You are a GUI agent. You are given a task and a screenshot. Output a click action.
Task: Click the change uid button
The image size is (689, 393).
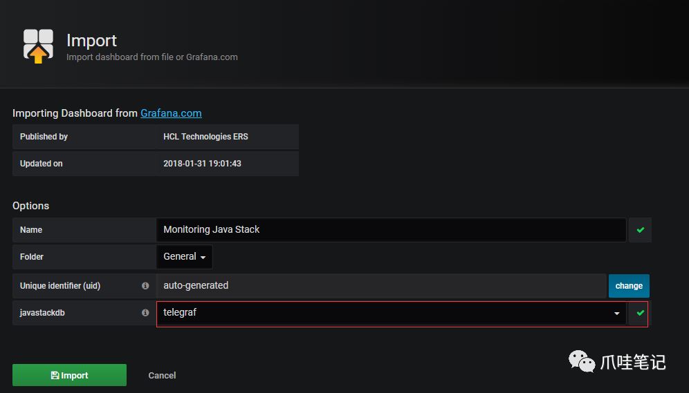click(x=629, y=286)
